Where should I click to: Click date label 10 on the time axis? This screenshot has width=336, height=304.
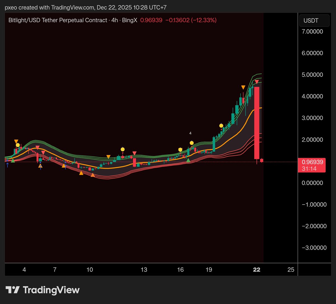(90, 270)
